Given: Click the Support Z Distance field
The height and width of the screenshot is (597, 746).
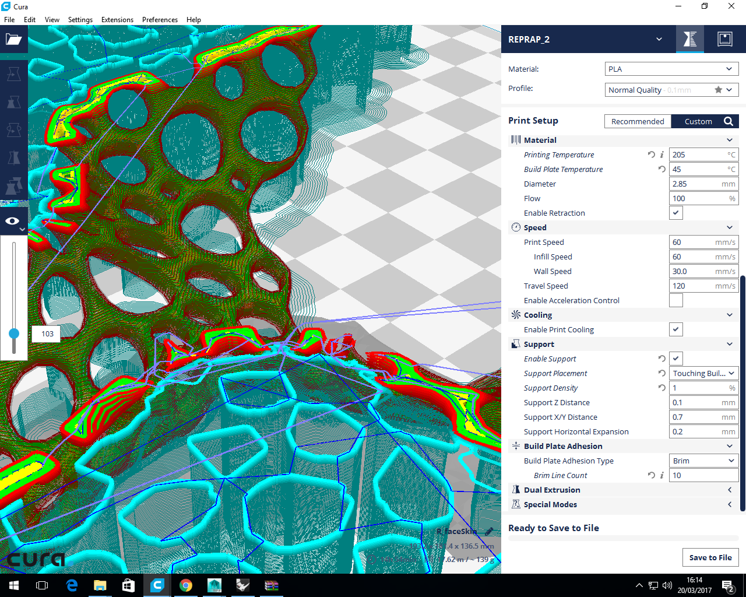Looking at the screenshot, I should pos(704,402).
